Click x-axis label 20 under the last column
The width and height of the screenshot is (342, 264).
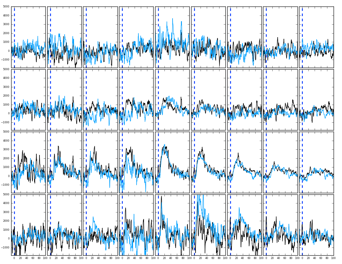pos(308,258)
